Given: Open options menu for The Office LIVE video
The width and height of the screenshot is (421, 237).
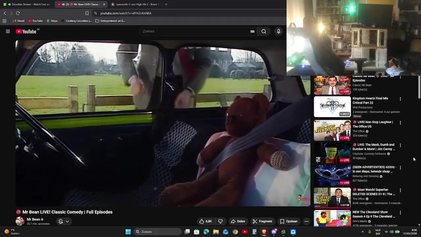Looking at the screenshot, I should [x=400, y=122].
